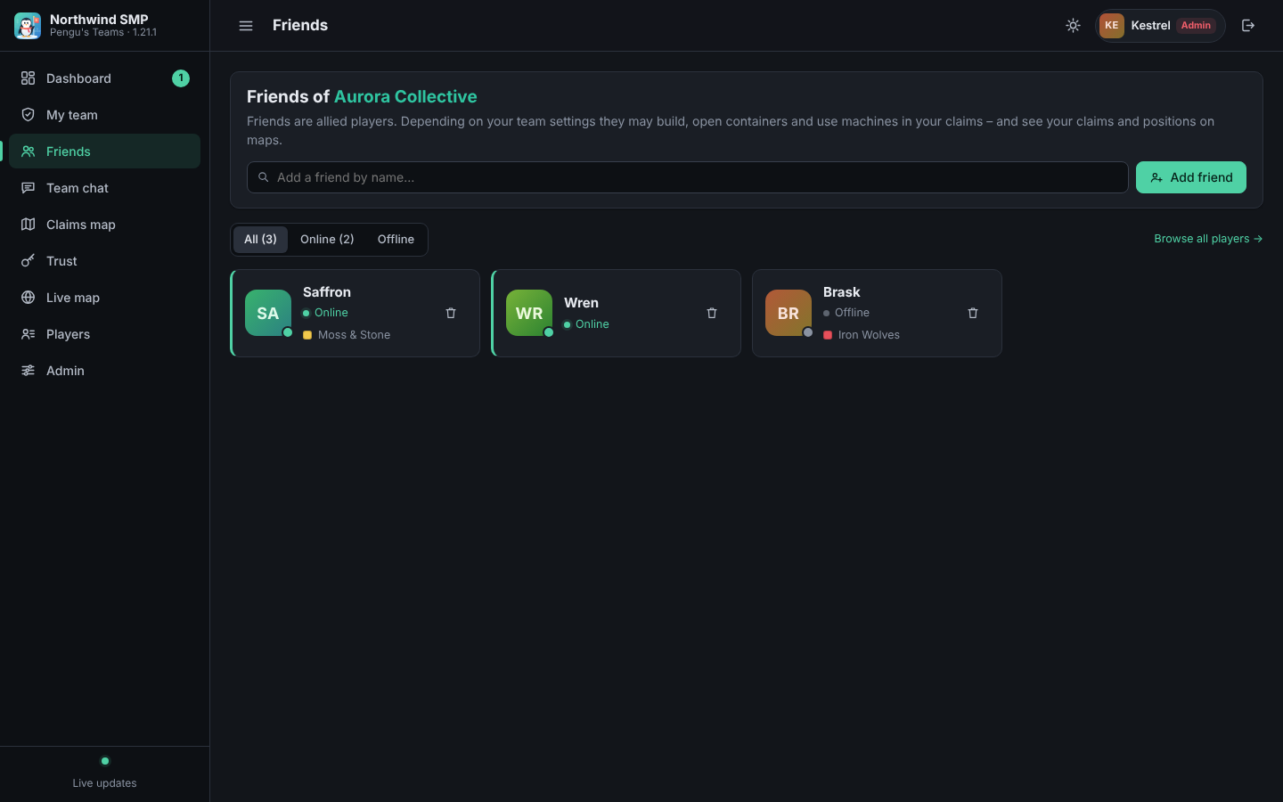
Task: Click the red Iron Wolves team swatch
Action: (x=828, y=335)
